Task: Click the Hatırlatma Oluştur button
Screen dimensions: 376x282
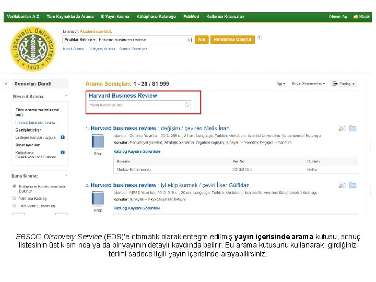Action: (232, 39)
